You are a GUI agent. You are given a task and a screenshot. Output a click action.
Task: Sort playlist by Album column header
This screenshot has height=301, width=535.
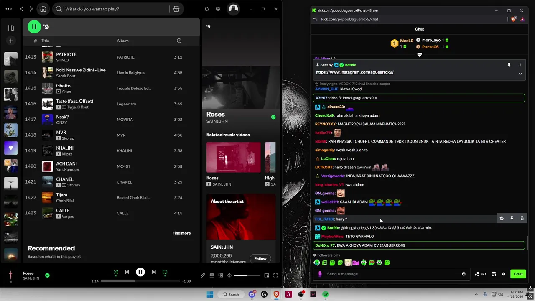click(122, 41)
